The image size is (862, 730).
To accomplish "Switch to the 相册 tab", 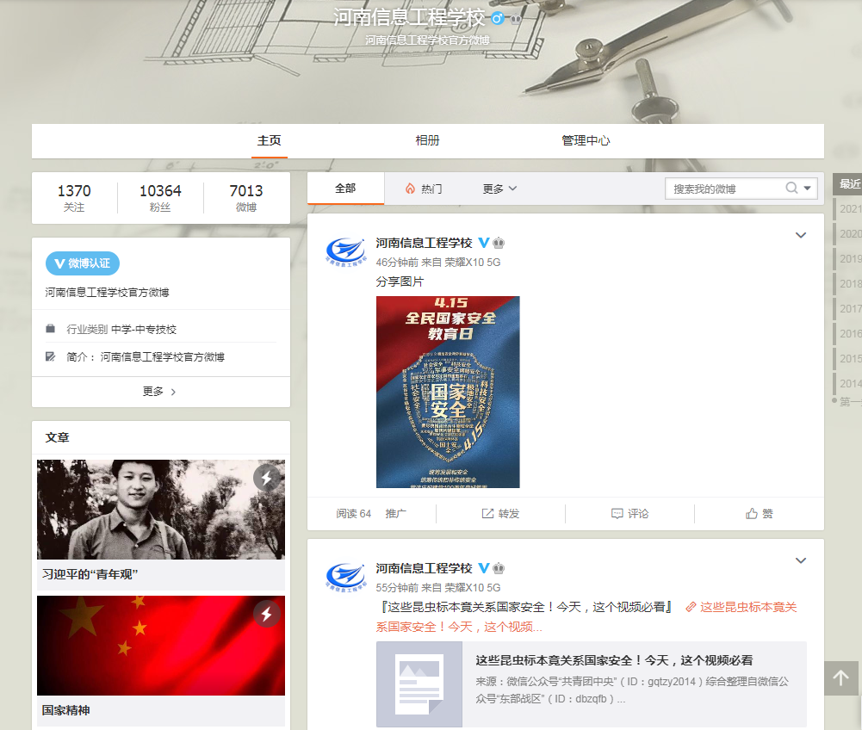I will pos(427,141).
